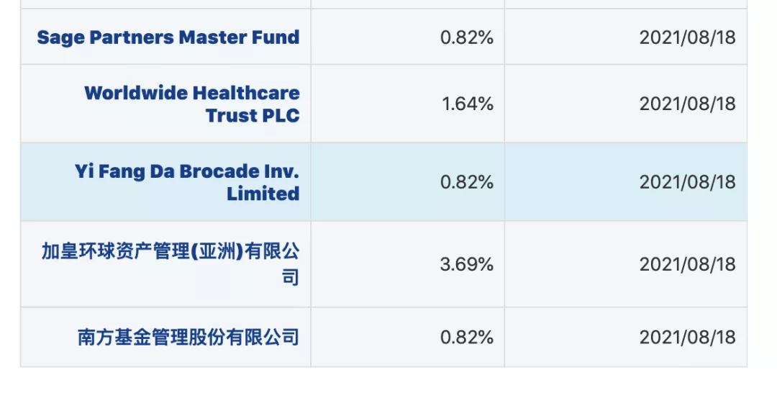Click the empty name cell above Sage Partners

coord(165,4)
